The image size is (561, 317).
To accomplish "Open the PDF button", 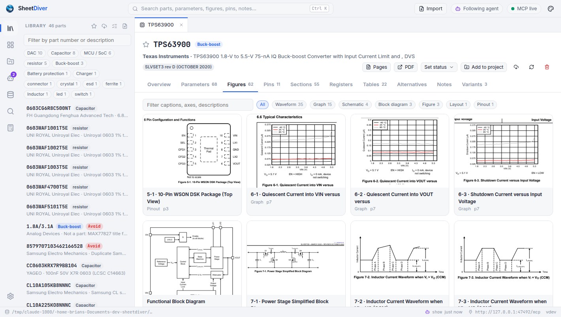I will [406, 67].
